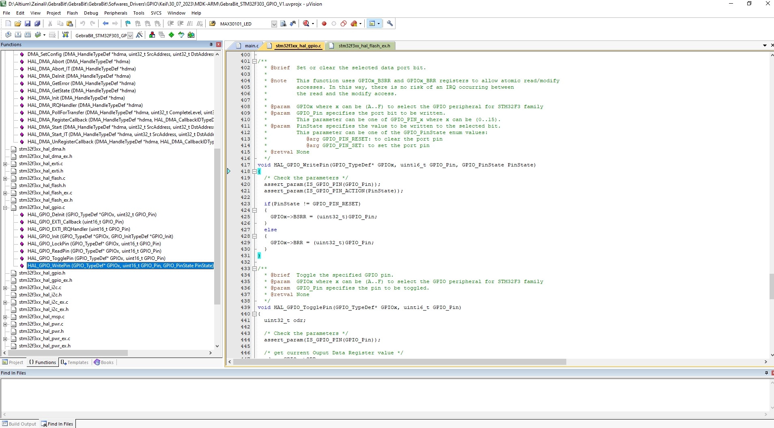This screenshot has width=774, height=428.
Task: Indent the selected text
Action: [171, 23]
